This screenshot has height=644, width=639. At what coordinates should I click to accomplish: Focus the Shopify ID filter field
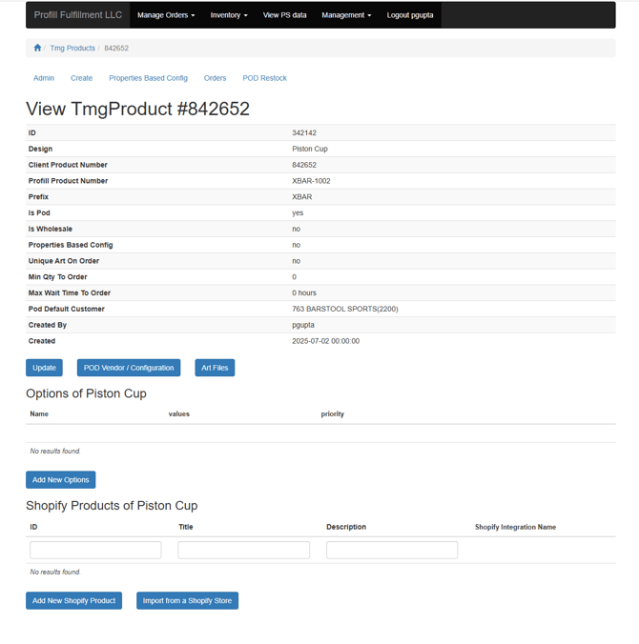[x=95, y=550]
